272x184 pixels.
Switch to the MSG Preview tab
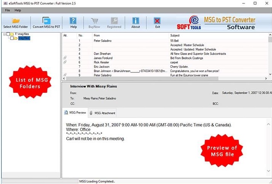(x=75, y=113)
